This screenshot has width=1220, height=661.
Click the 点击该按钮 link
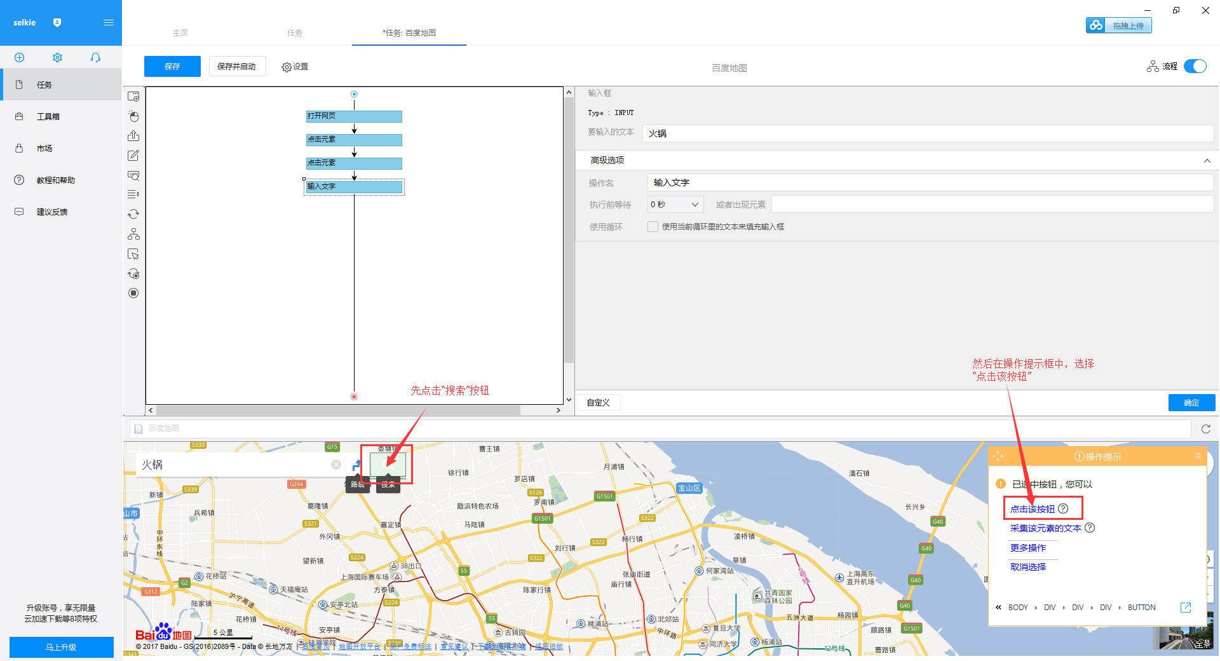click(1033, 509)
